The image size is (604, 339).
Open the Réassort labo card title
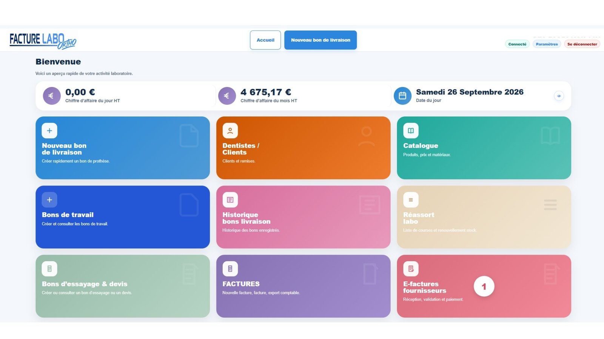click(x=419, y=218)
